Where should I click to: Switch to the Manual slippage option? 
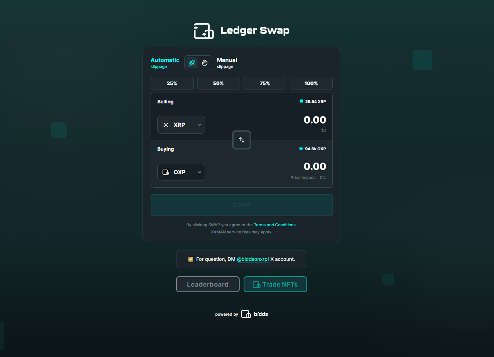pyautogui.click(x=227, y=63)
